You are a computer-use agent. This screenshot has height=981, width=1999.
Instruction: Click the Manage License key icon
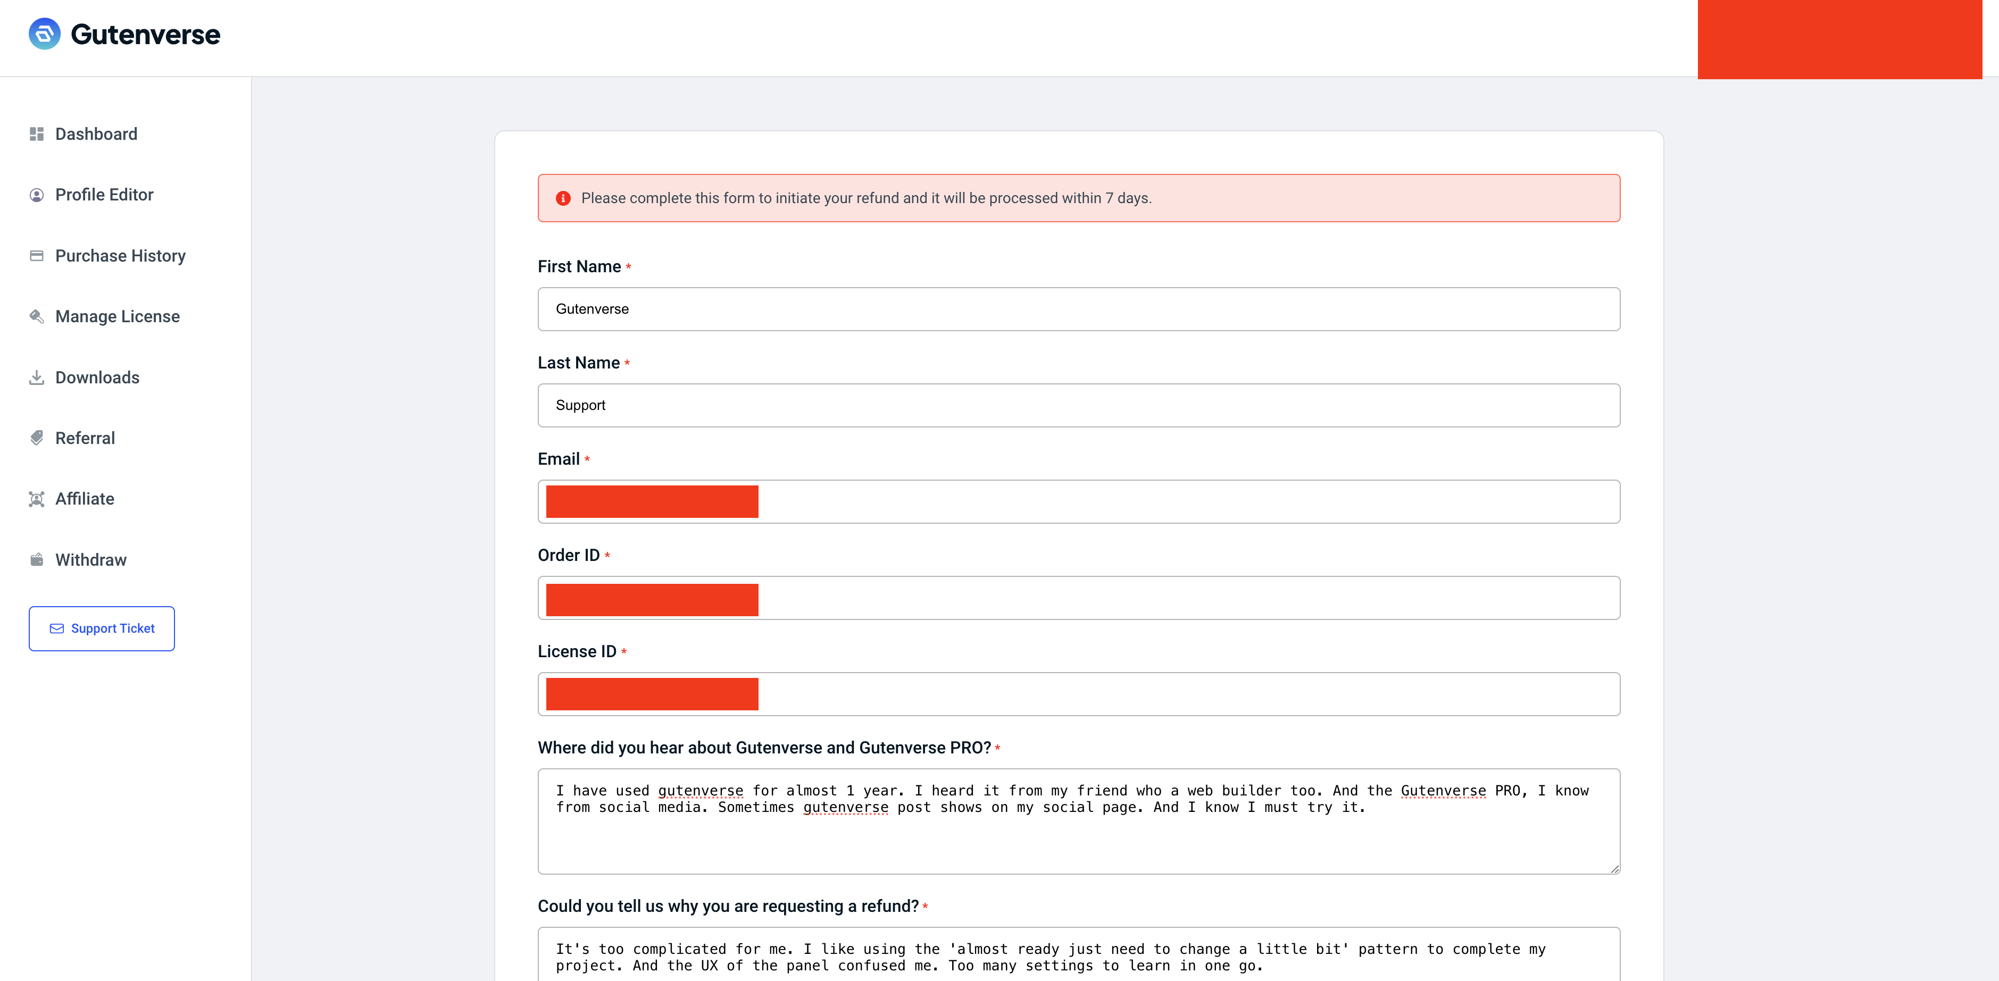point(37,316)
